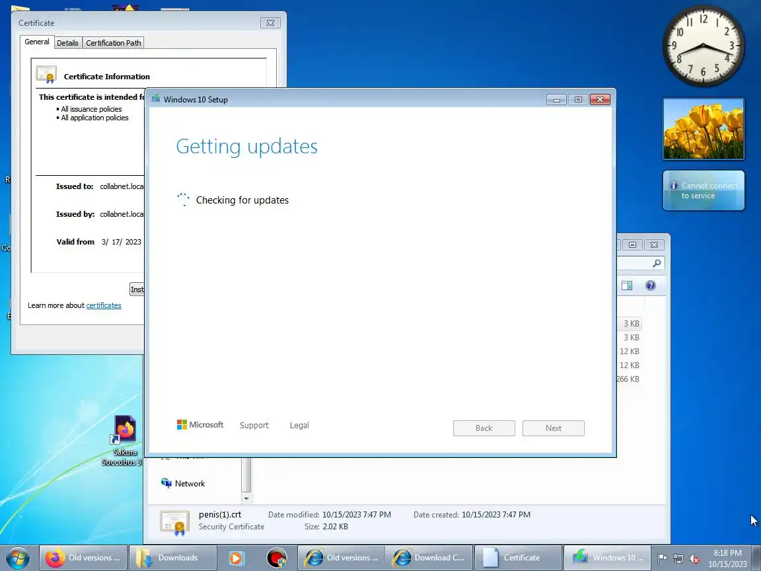Switch to the Firefox Old versions taskbar button
This screenshot has height=571, width=761.
(x=83, y=558)
